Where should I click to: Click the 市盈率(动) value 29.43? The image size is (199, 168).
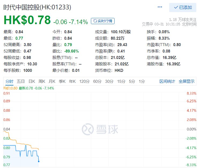point(122,45)
